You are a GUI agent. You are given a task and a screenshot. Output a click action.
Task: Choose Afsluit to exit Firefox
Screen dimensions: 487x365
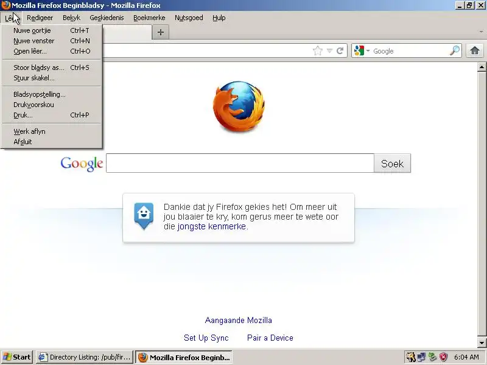[x=52, y=142]
